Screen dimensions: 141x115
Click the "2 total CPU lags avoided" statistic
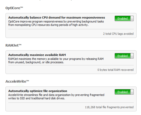click(x=118, y=34)
